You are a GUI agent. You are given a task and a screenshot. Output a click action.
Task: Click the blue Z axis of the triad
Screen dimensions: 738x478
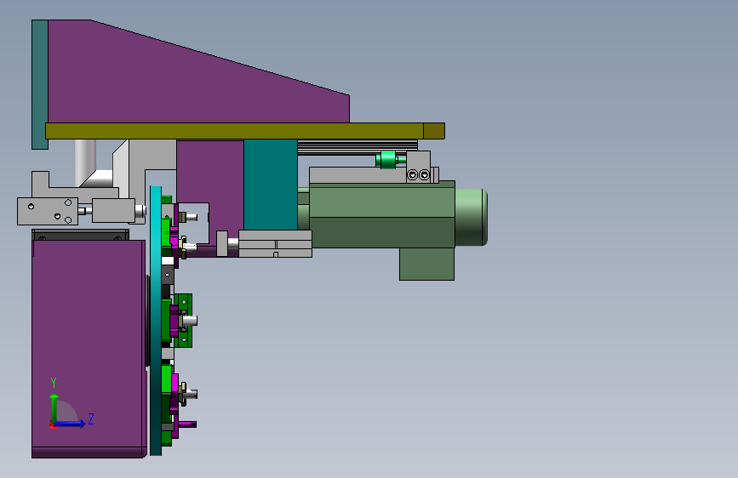(70, 424)
